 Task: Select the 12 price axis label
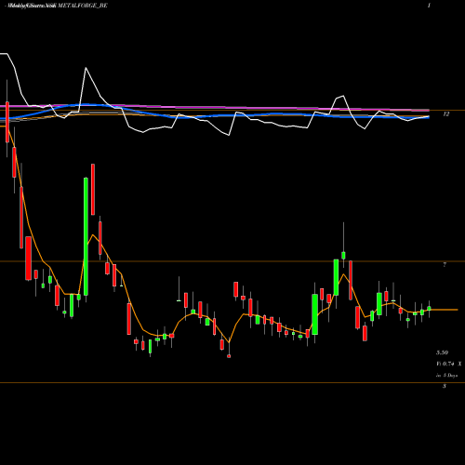(x=445, y=114)
